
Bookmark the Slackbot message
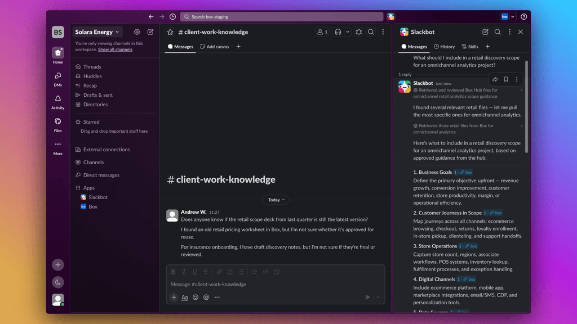coord(506,79)
